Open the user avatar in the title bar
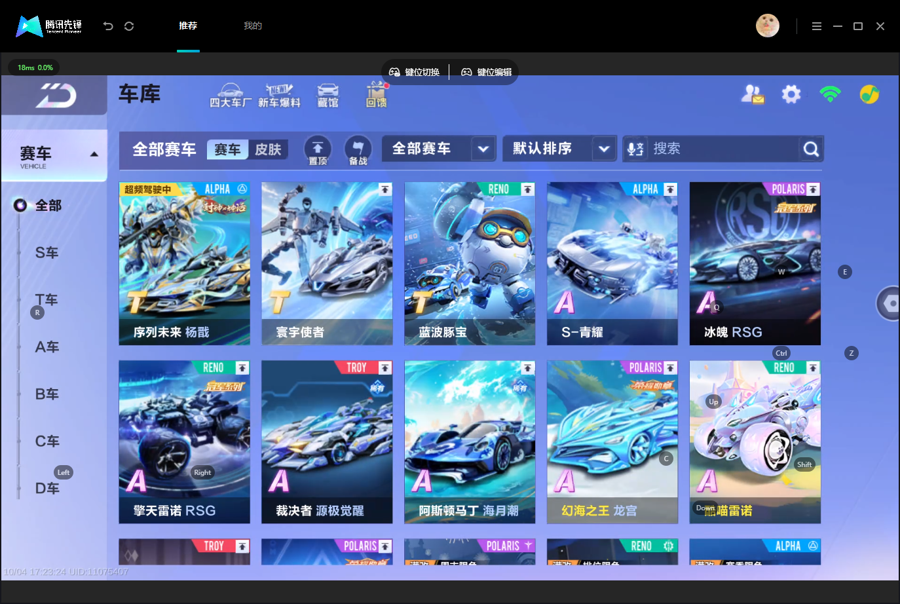Screen dimensions: 900x604 point(768,26)
